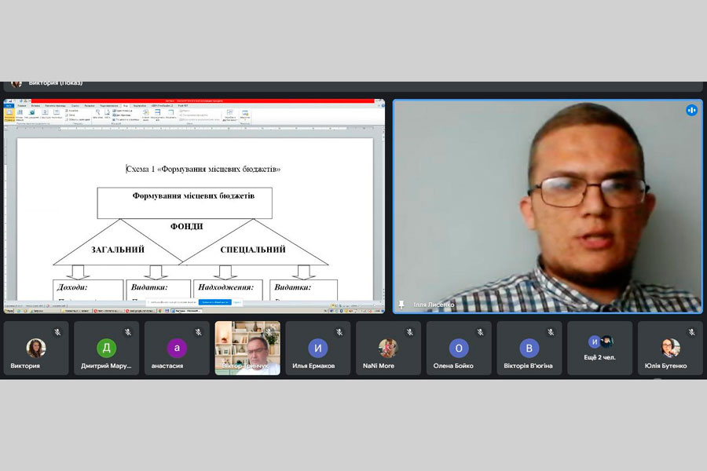The width and height of the screenshot is (707, 471).
Task: Select the purple 'а' avatar of анастасия
Action: (177, 348)
